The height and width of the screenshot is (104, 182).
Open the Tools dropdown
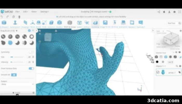point(79,24)
